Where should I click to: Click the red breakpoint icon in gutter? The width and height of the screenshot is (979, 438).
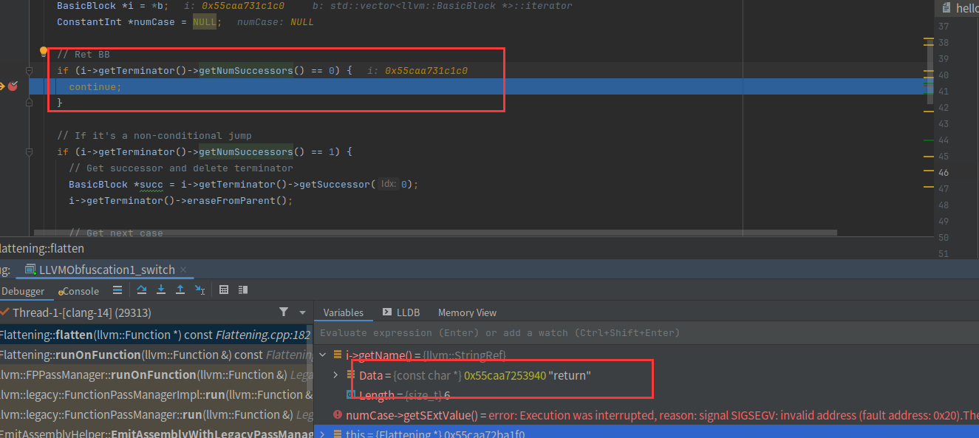point(13,86)
